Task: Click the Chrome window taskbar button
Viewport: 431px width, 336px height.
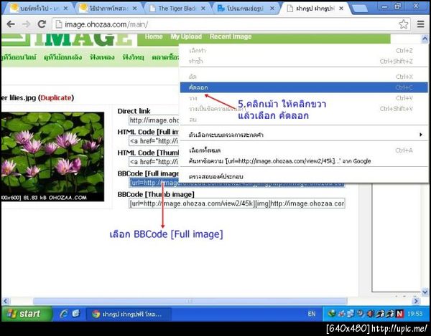Action: [129, 314]
